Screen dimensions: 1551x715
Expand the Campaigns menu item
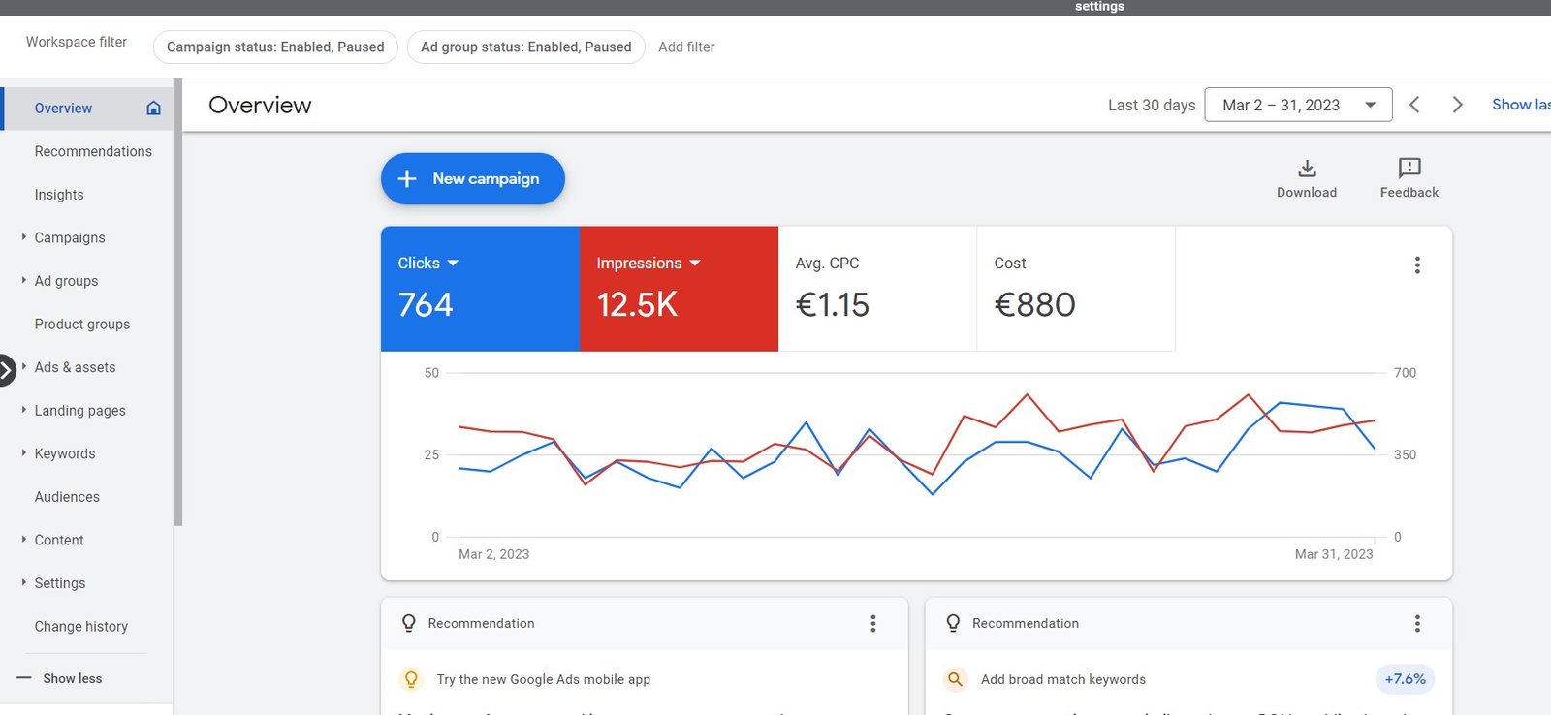pos(24,236)
